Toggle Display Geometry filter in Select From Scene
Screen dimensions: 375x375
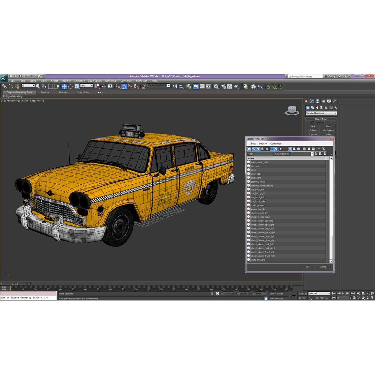tap(249, 149)
